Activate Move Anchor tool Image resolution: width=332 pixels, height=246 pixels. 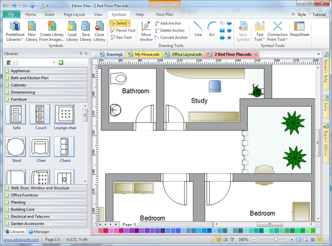[146, 31]
